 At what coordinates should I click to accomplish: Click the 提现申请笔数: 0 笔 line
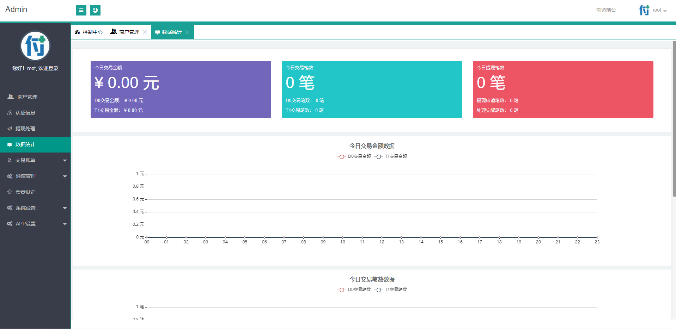pyautogui.click(x=498, y=101)
